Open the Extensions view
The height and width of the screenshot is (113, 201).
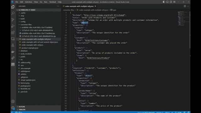(x=13, y=32)
